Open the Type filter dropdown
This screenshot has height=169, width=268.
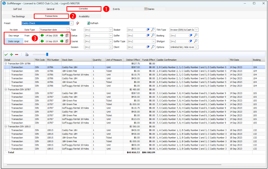(111, 30)
